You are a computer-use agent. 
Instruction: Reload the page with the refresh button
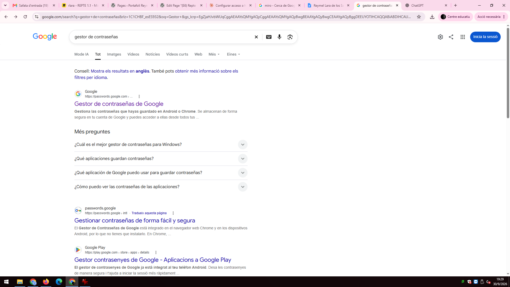[x=25, y=17]
